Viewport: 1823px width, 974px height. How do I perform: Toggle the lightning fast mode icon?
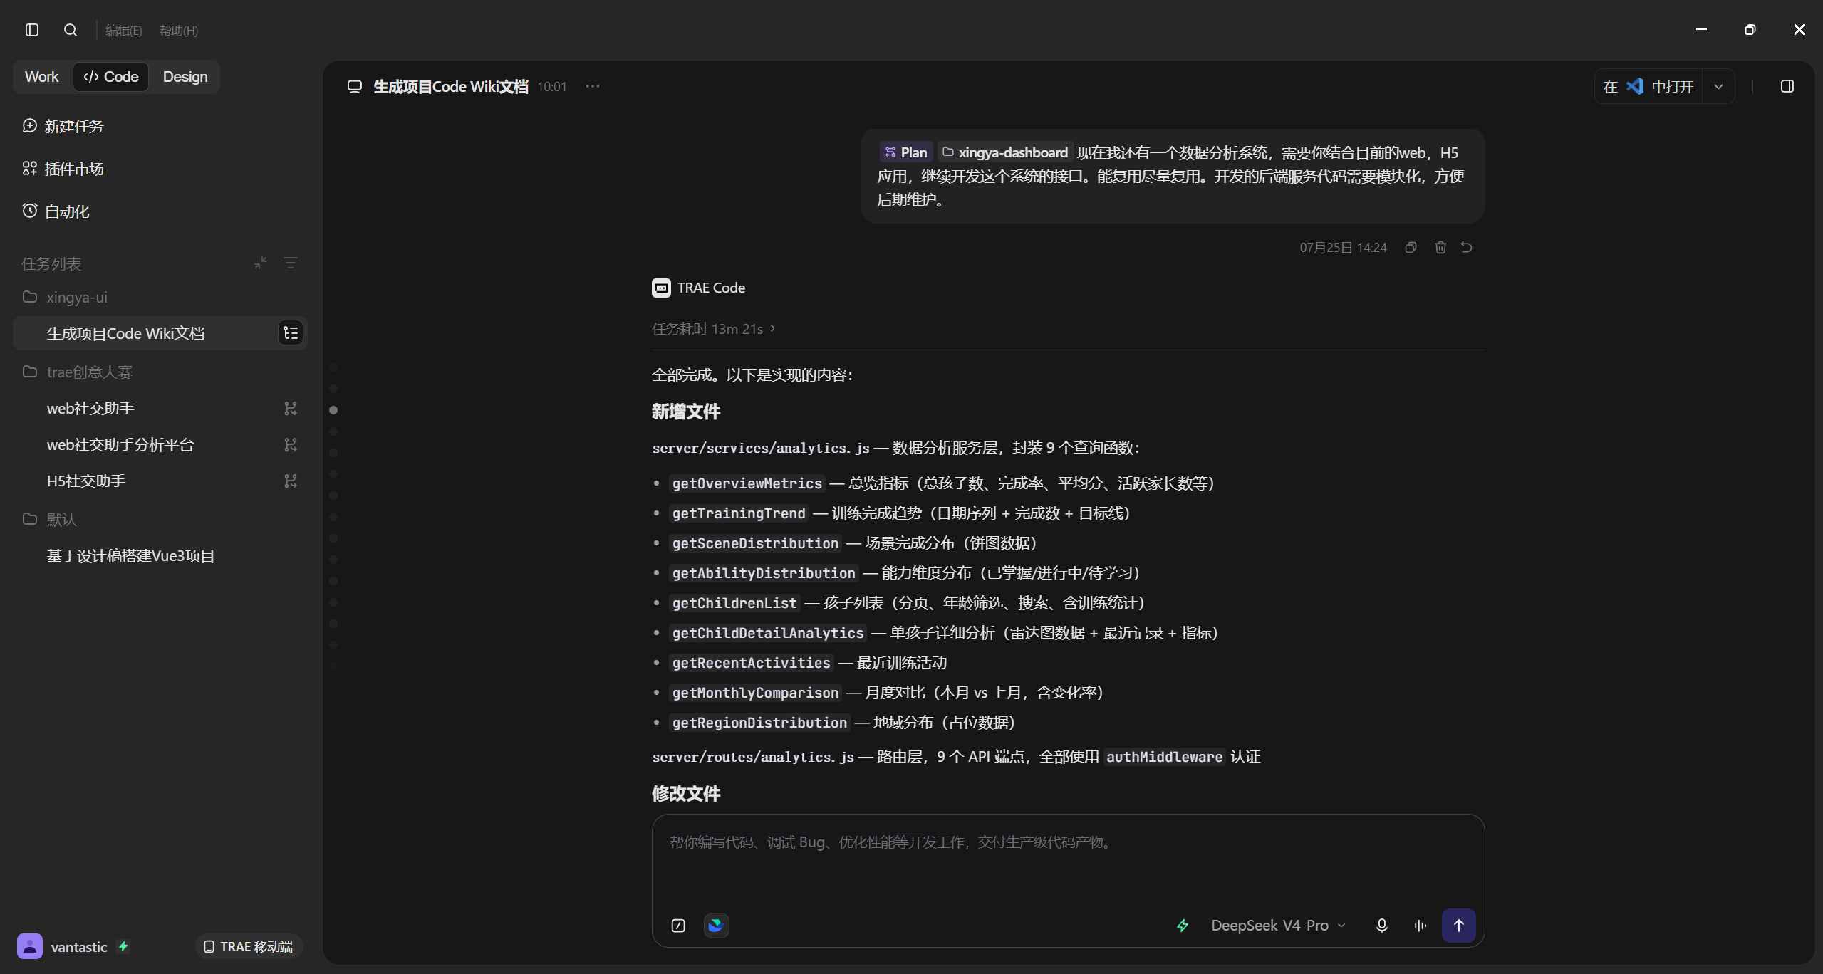(x=1183, y=926)
